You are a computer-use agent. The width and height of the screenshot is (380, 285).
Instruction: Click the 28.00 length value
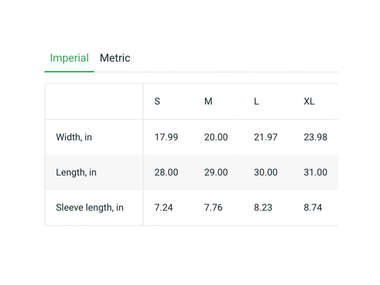click(x=166, y=172)
